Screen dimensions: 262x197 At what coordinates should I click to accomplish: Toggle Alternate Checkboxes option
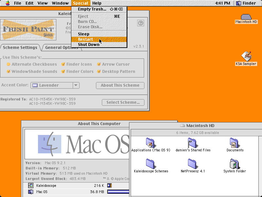point(8,64)
